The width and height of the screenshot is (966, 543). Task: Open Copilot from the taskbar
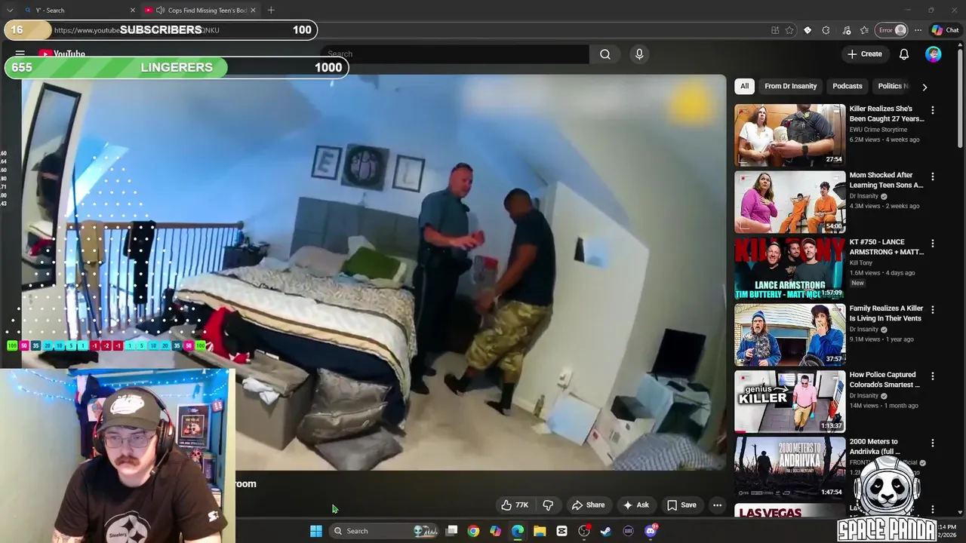pyautogui.click(x=495, y=531)
